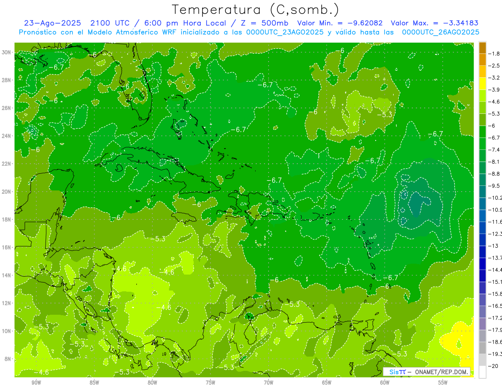The image size is (502, 388).
Task: Pick the bright yellow colorbar swatch below -3.2
Action: [x=482, y=84]
